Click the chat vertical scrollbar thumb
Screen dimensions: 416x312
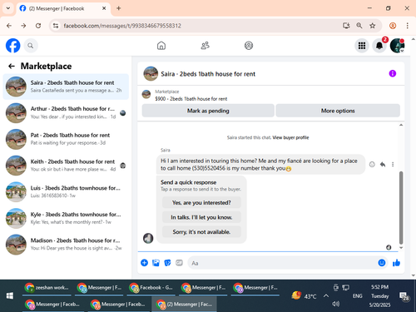(x=401, y=207)
